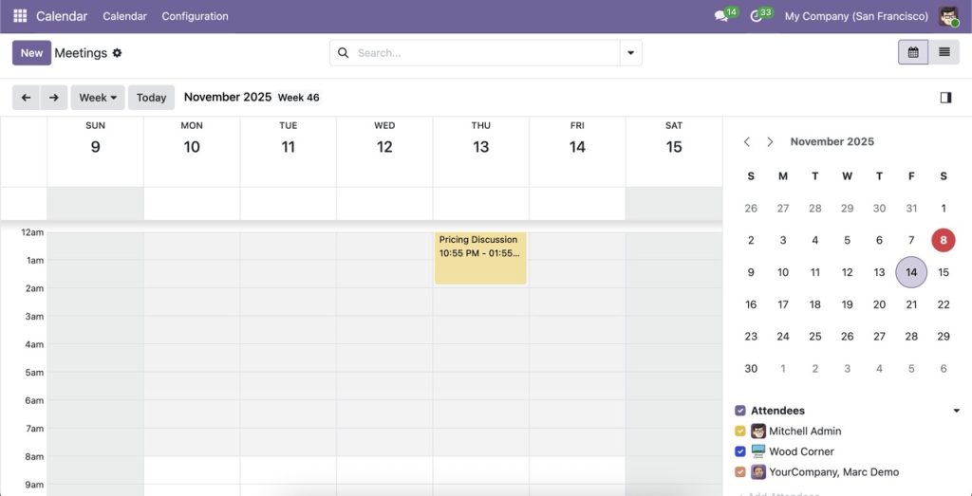The image size is (972, 496).
Task: Open the Week view dropdown
Action: (98, 98)
